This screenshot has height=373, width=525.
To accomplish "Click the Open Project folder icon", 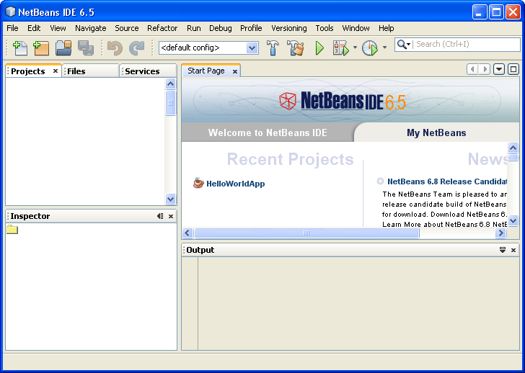I will (63, 48).
